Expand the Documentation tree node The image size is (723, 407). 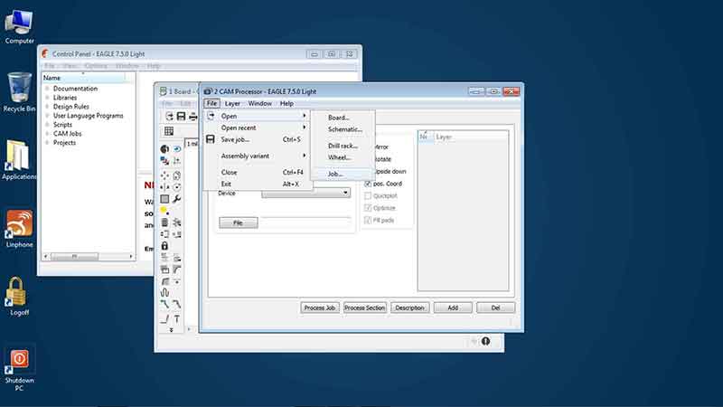click(47, 88)
